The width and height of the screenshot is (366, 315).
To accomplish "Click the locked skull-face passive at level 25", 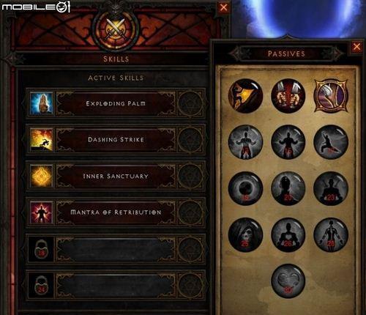I will (x=245, y=234).
